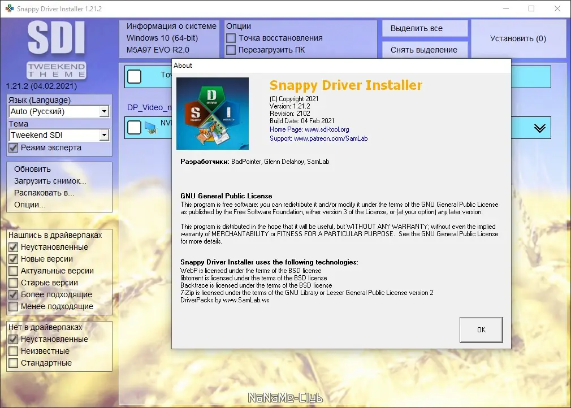
Task: Click 'Обновить' in the sidebar menu
Action: click(32, 169)
